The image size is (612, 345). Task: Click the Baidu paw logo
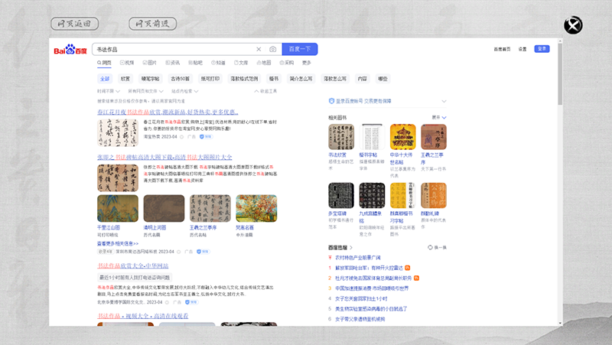pyautogui.click(x=70, y=50)
